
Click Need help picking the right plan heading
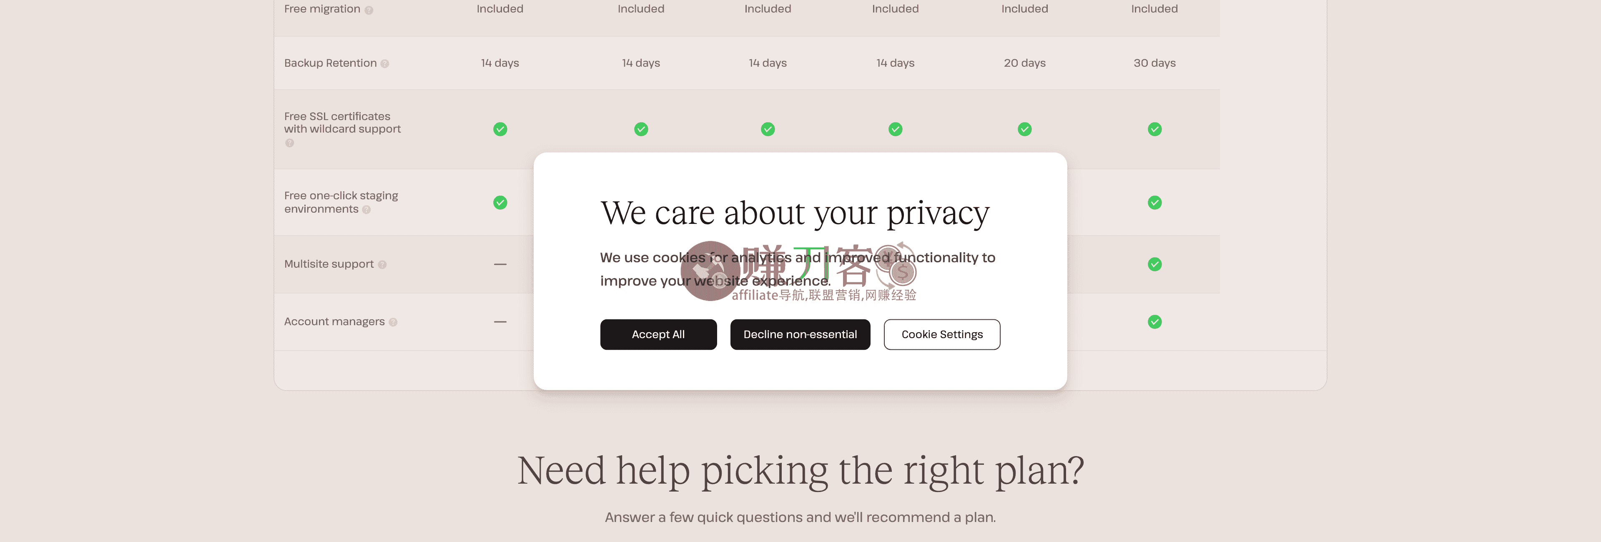(800, 471)
